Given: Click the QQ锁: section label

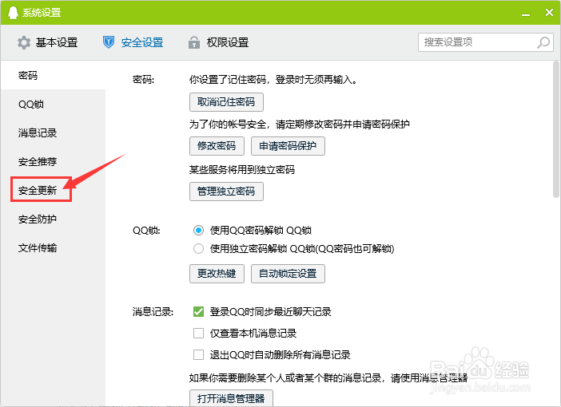Looking at the screenshot, I should tap(146, 231).
